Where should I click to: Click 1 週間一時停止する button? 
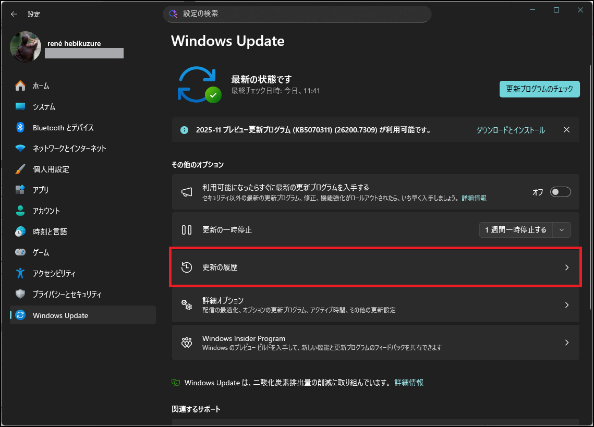coord(516,230)
